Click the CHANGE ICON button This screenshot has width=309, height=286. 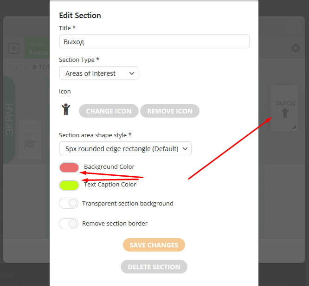tap(109, 111)
